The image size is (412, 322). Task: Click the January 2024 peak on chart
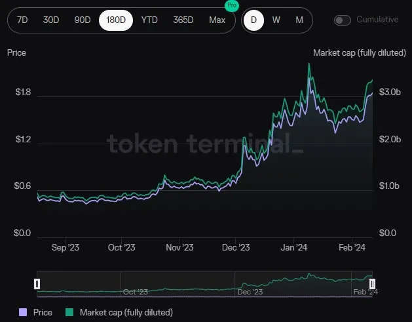click(x=309, y=64)
